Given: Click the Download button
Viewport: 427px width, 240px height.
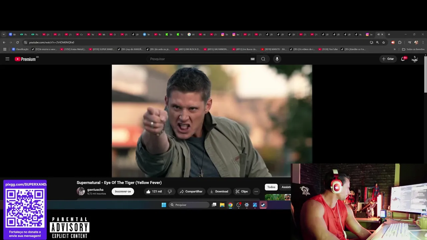Looking at the screenshot, I should [x=219, y=191].
